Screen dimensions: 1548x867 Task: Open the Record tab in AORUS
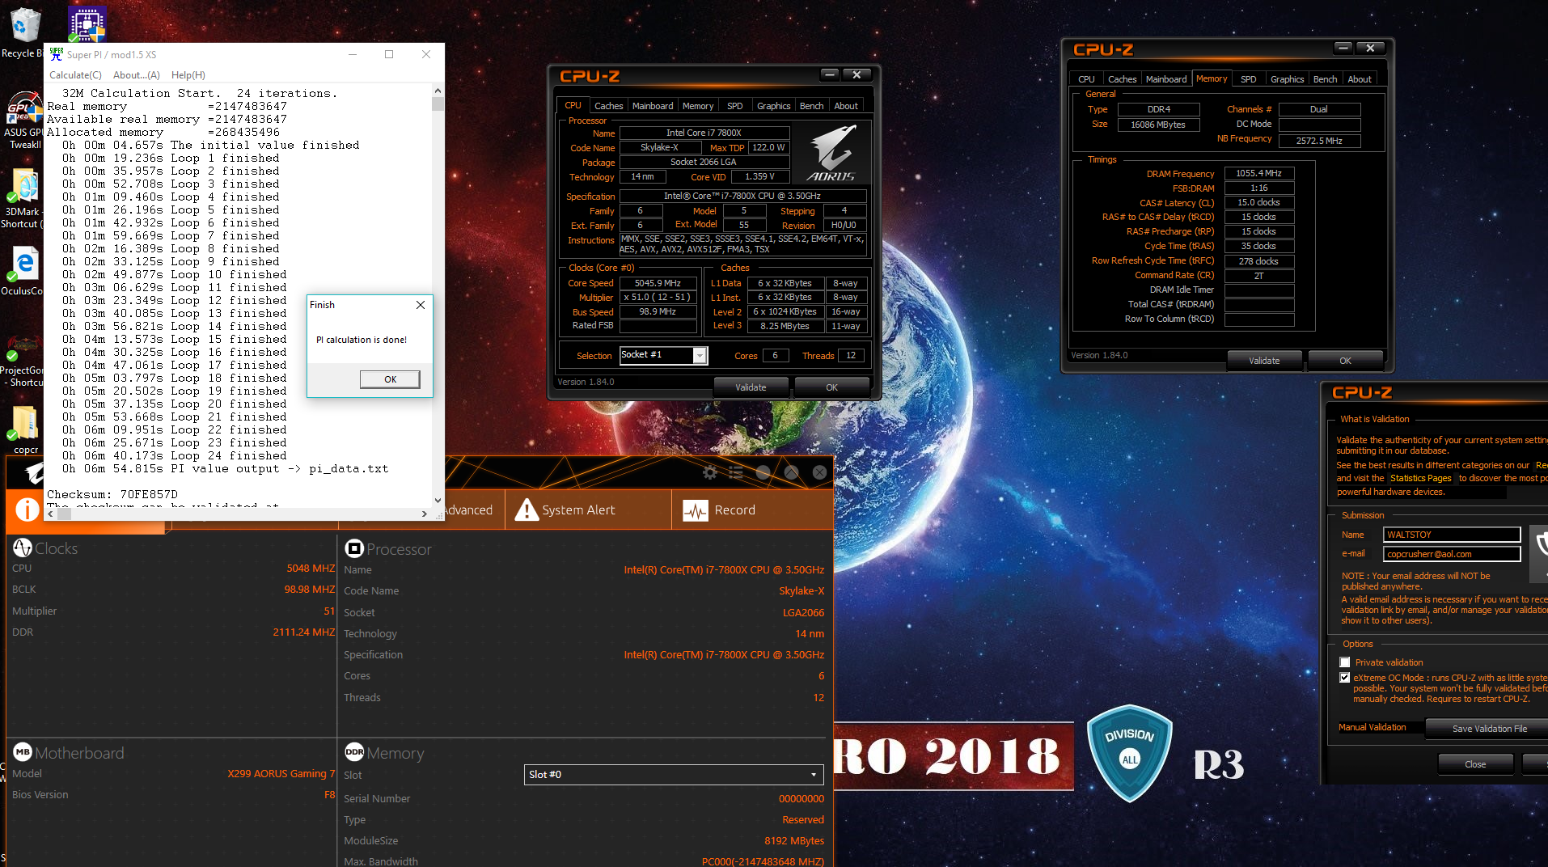click(752, 510)
